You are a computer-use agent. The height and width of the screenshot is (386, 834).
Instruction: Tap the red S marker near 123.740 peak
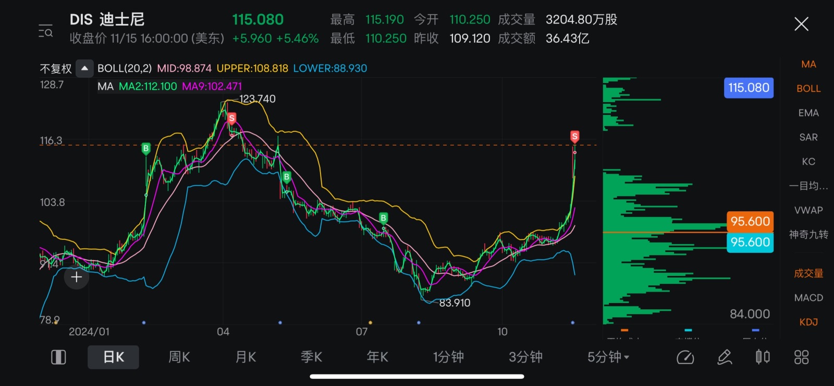[232, 118]
